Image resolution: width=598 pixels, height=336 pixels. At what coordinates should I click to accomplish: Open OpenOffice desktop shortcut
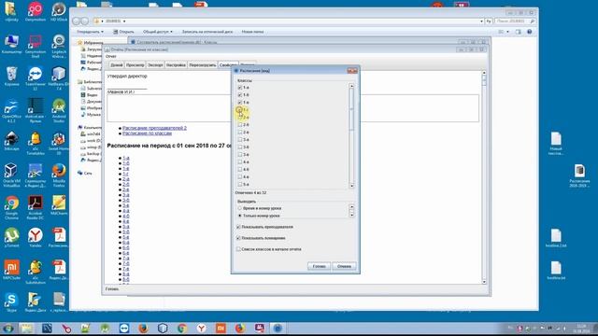click(11, 110)
